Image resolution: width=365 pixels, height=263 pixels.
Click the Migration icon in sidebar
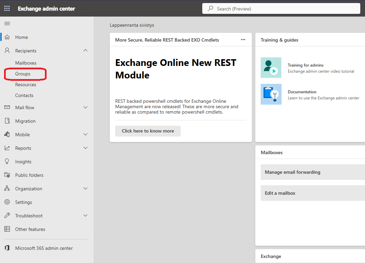7,121
